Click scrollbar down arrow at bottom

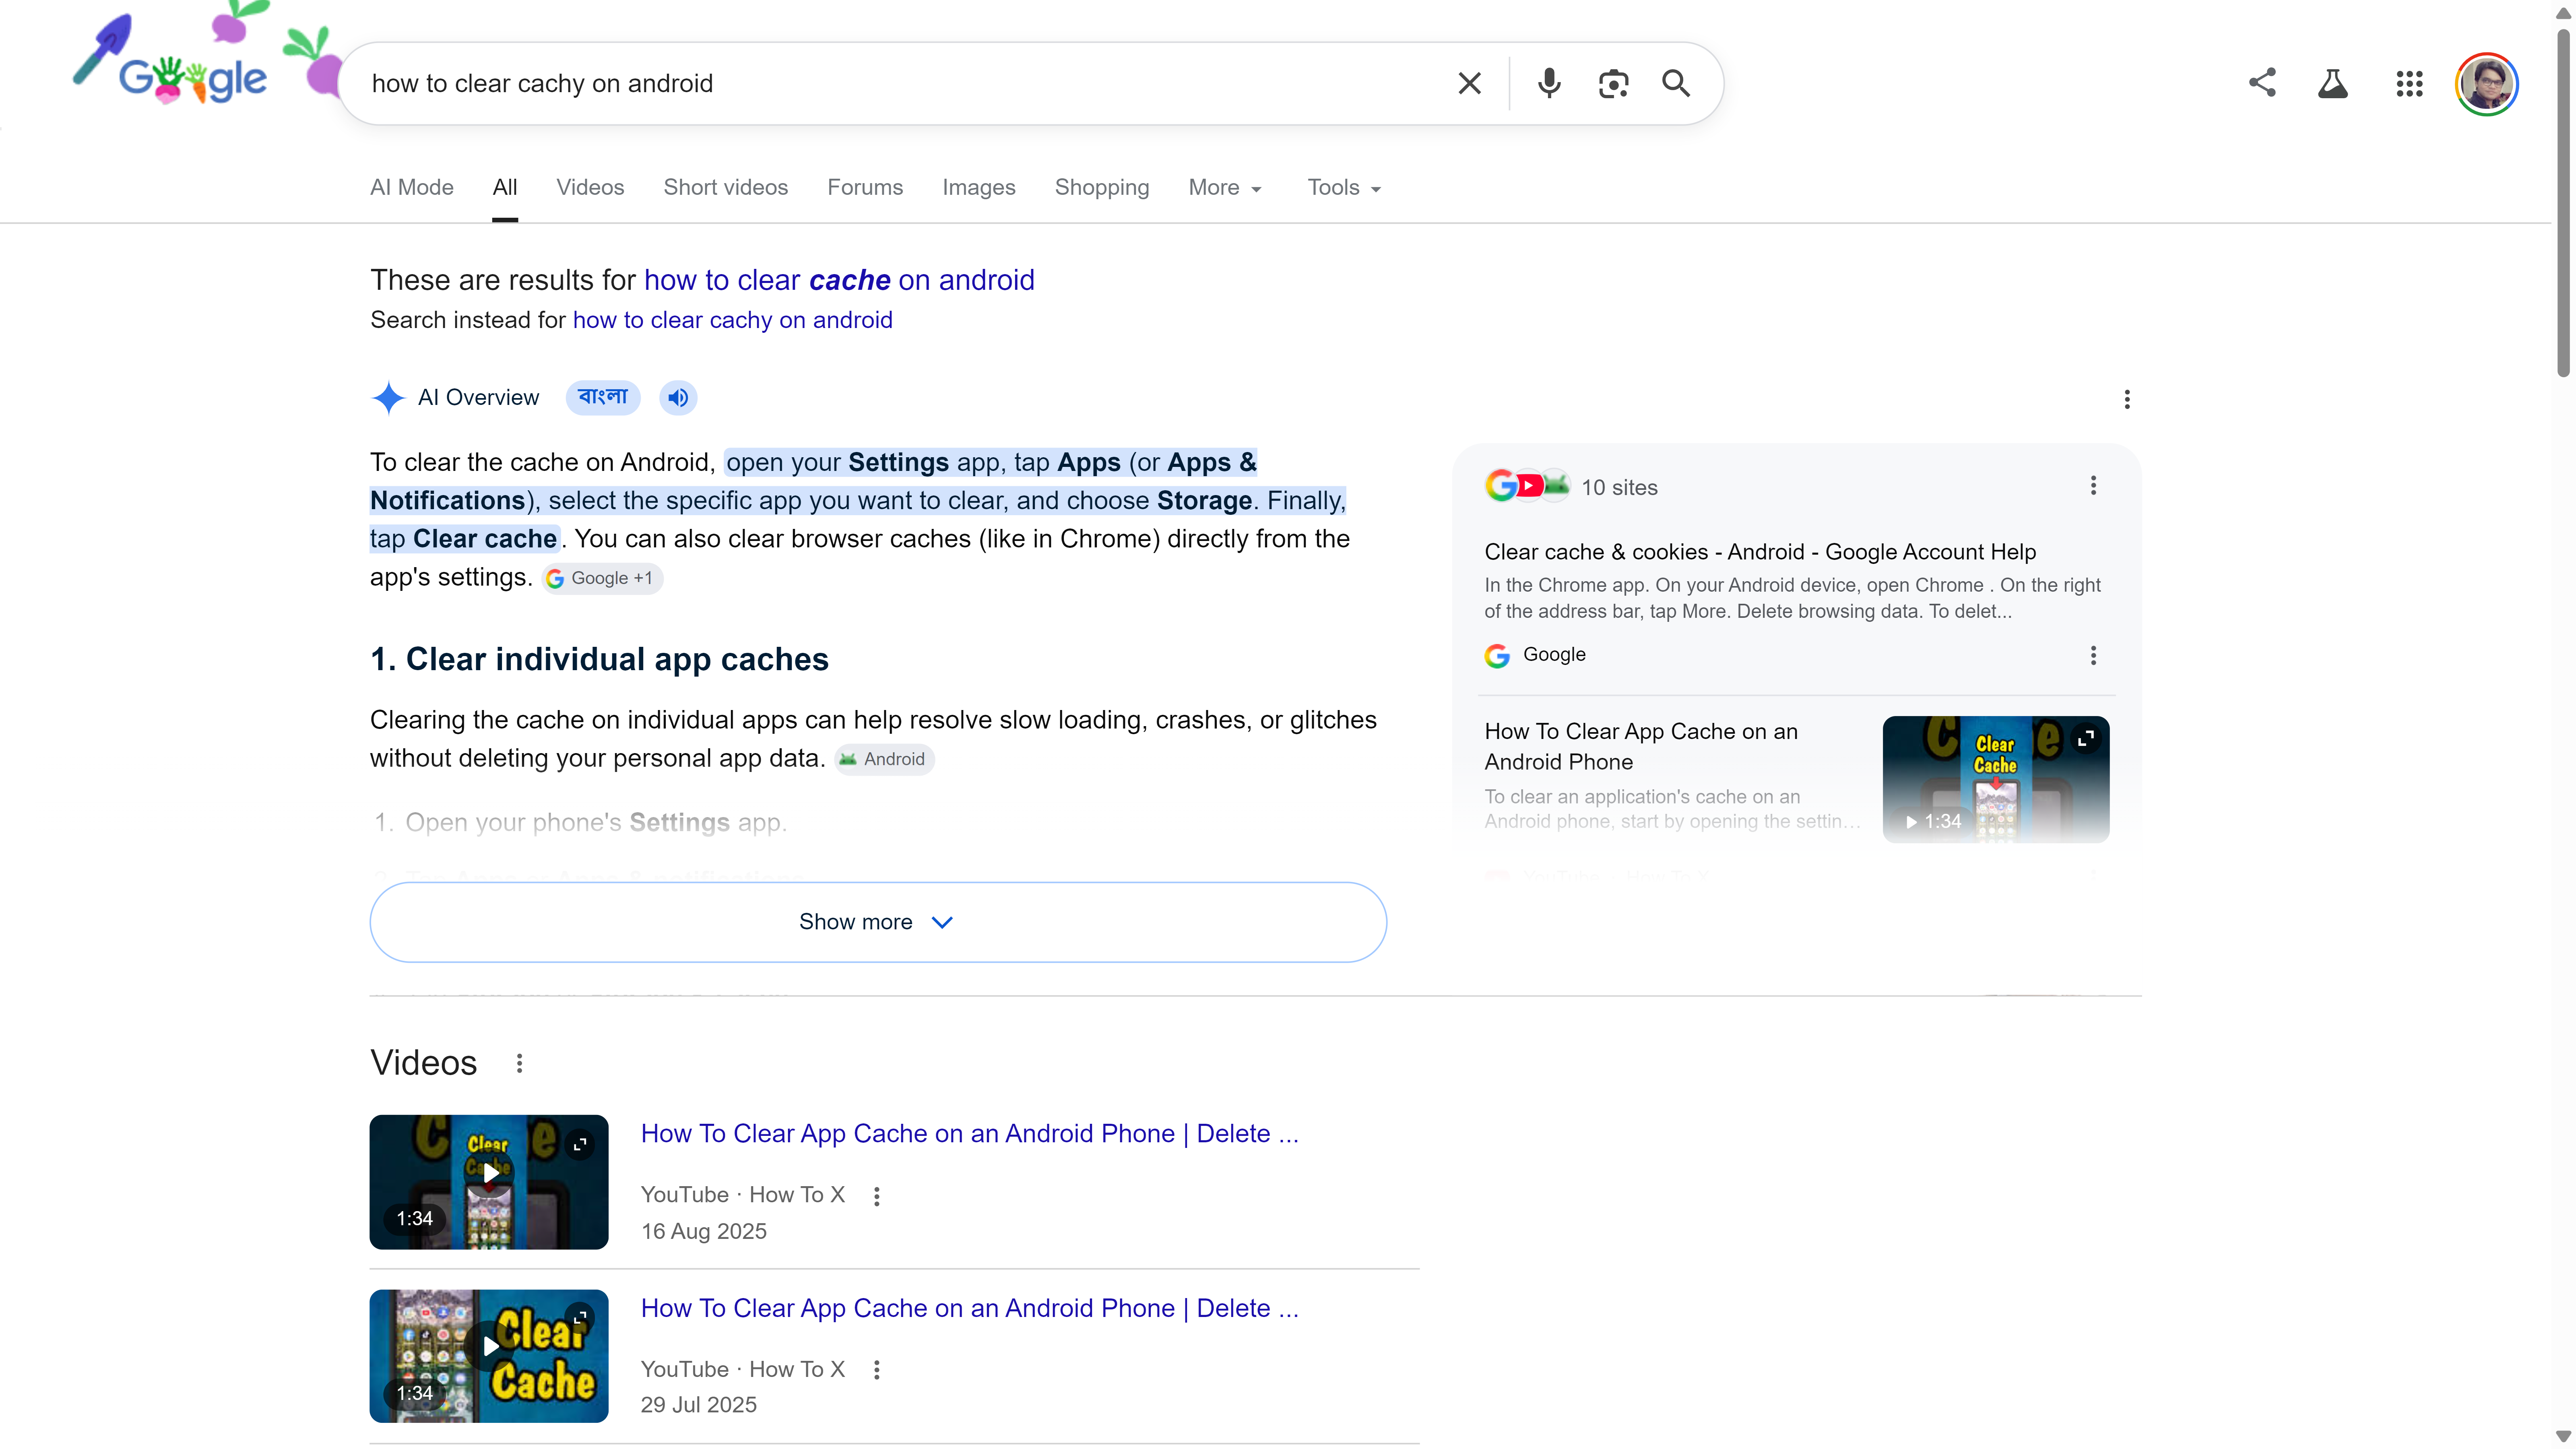(2563, 1437)
